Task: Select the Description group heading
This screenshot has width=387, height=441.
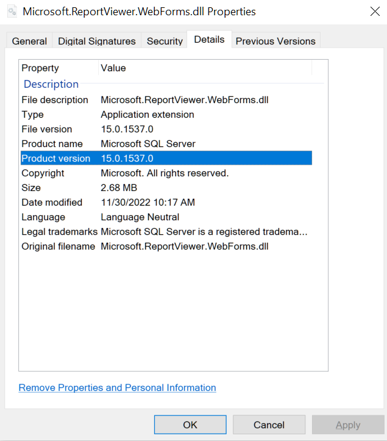Action: click(51, 84)
